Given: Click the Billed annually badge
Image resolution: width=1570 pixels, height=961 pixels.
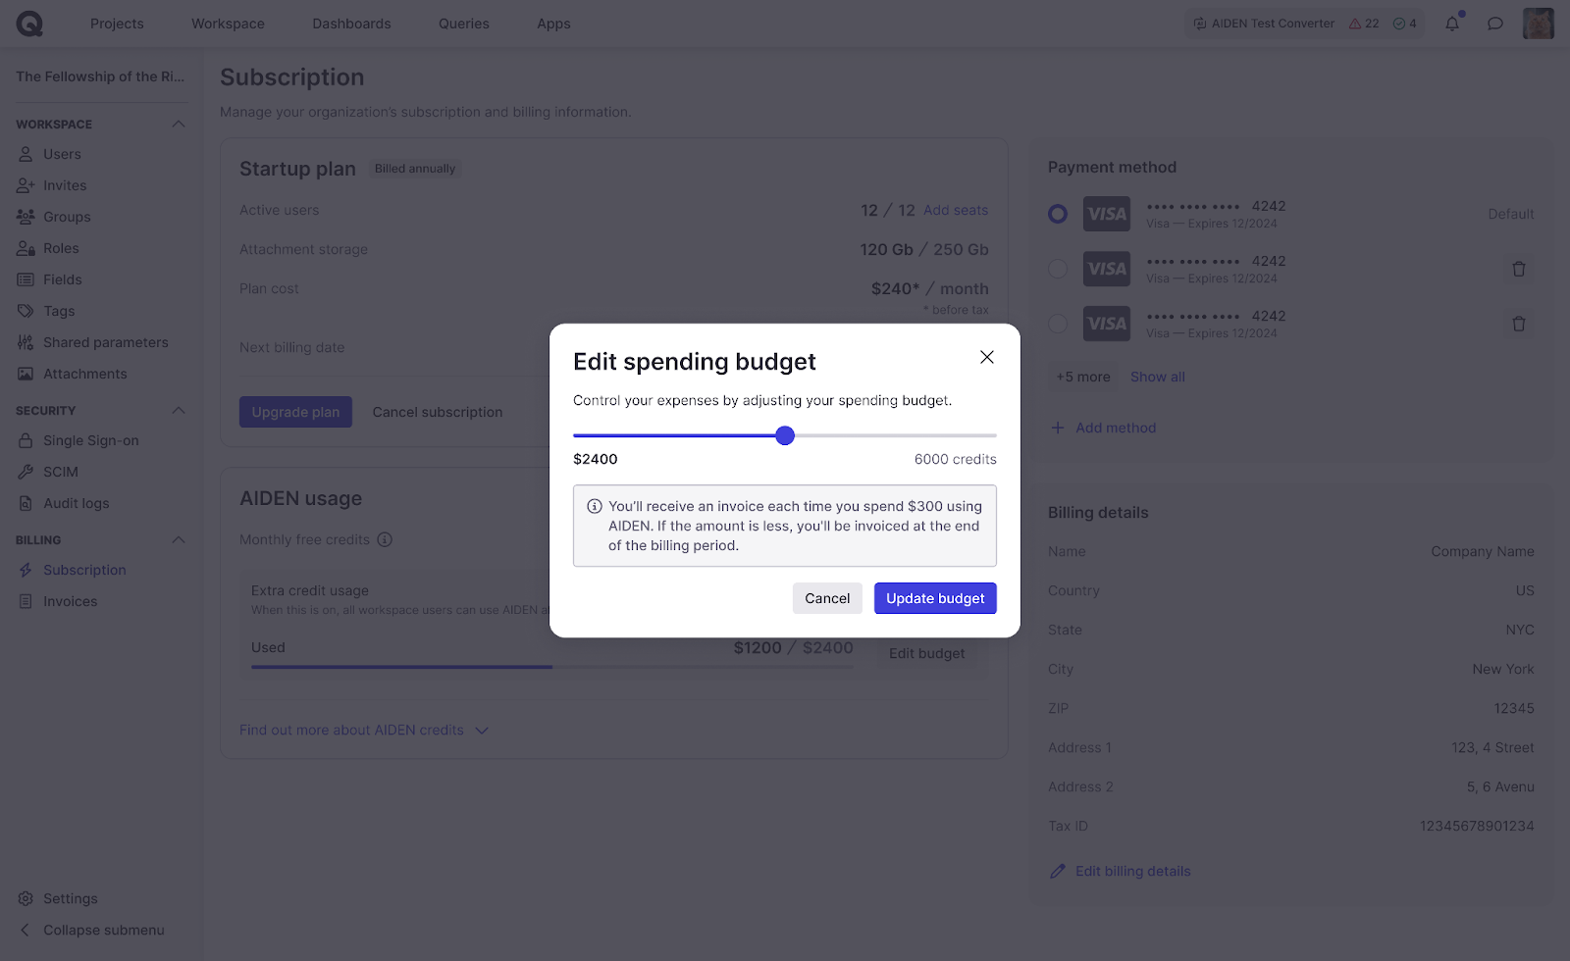Looking at the screenshot, I should pos(415,169).
